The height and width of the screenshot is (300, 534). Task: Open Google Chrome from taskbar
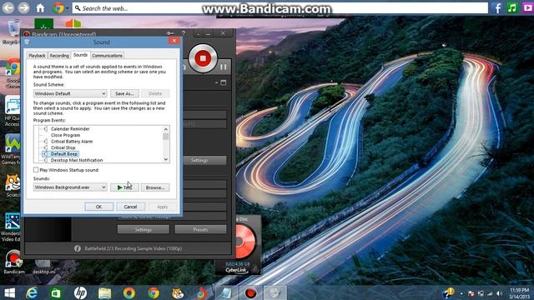click(x=154, y=292)
